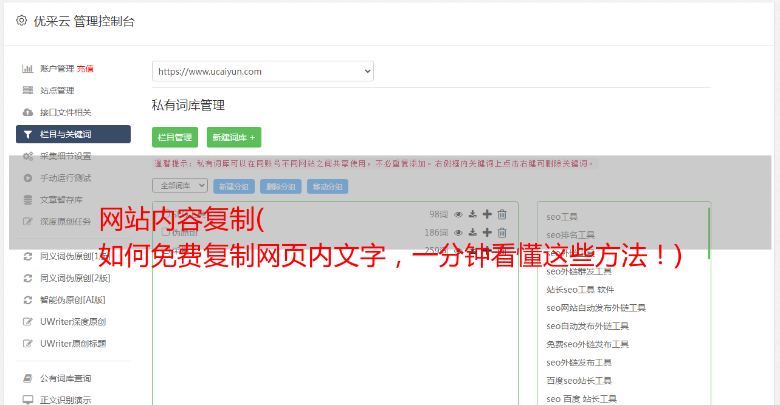Select keyword seo外链发布工具
The height and width of the screenshot is (405, 780).
coord(579,362)
